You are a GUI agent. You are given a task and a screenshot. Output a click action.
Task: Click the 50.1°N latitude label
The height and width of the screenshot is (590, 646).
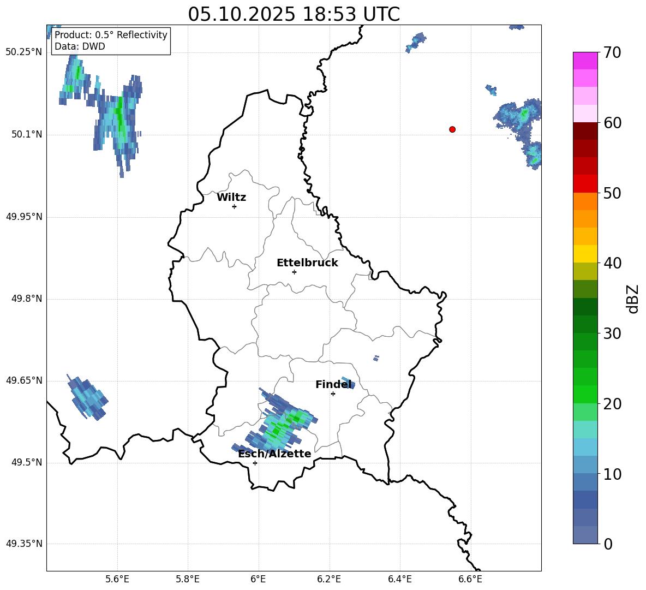[27, 135]
